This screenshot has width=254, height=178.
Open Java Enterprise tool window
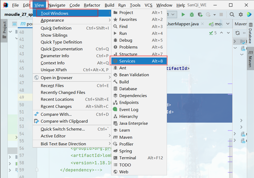click(139, 123)
